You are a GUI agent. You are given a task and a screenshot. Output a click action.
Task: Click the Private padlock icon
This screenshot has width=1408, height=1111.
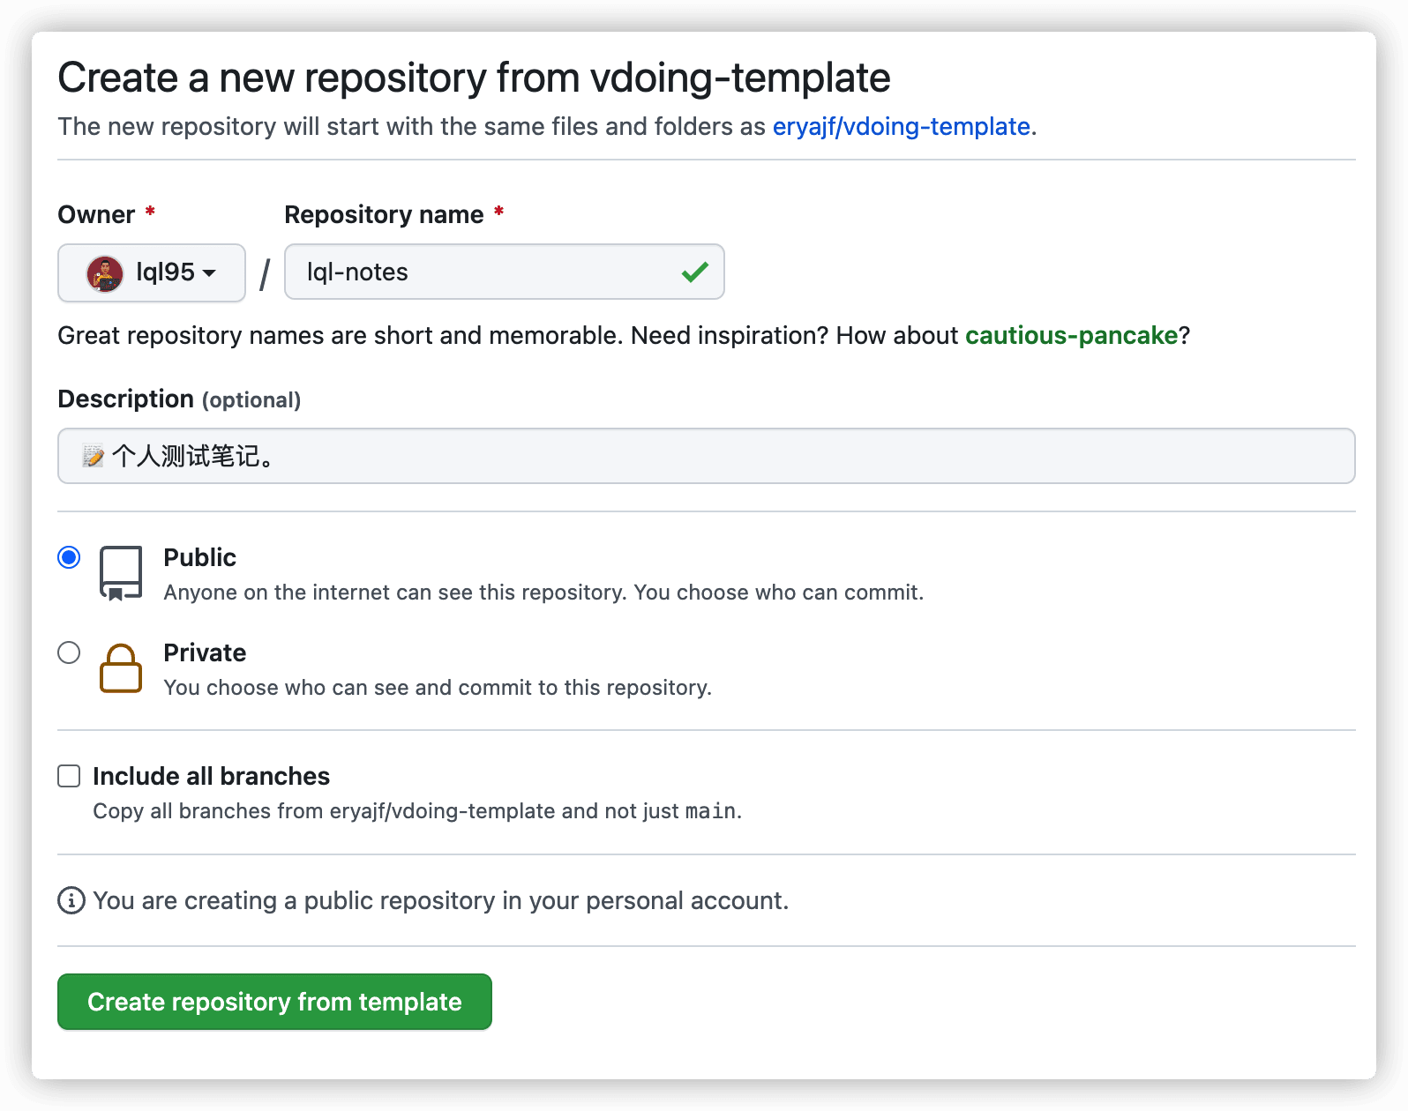point(121,668)
